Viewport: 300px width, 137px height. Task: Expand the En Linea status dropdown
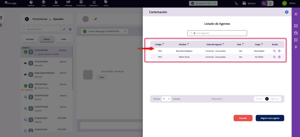click(x=215, y=4)
